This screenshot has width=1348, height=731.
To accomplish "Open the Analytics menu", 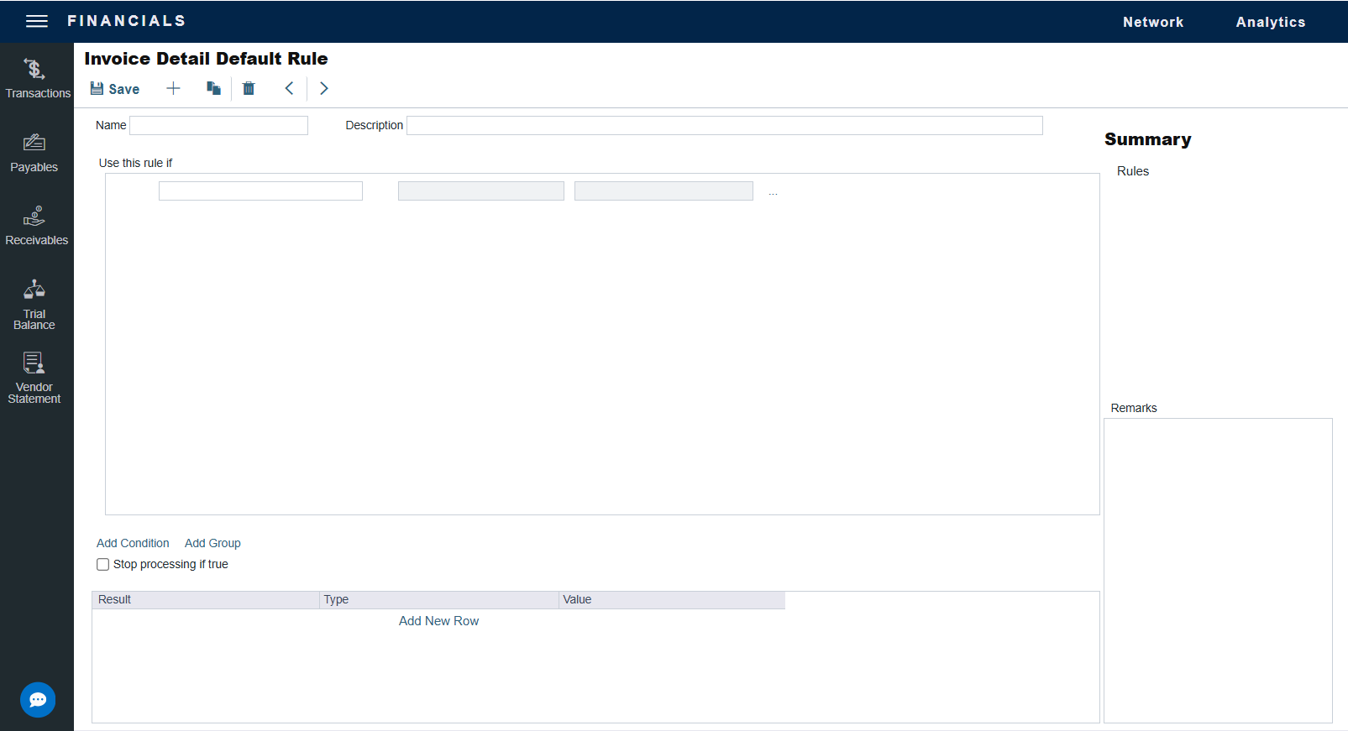I will click(1270, 22).
